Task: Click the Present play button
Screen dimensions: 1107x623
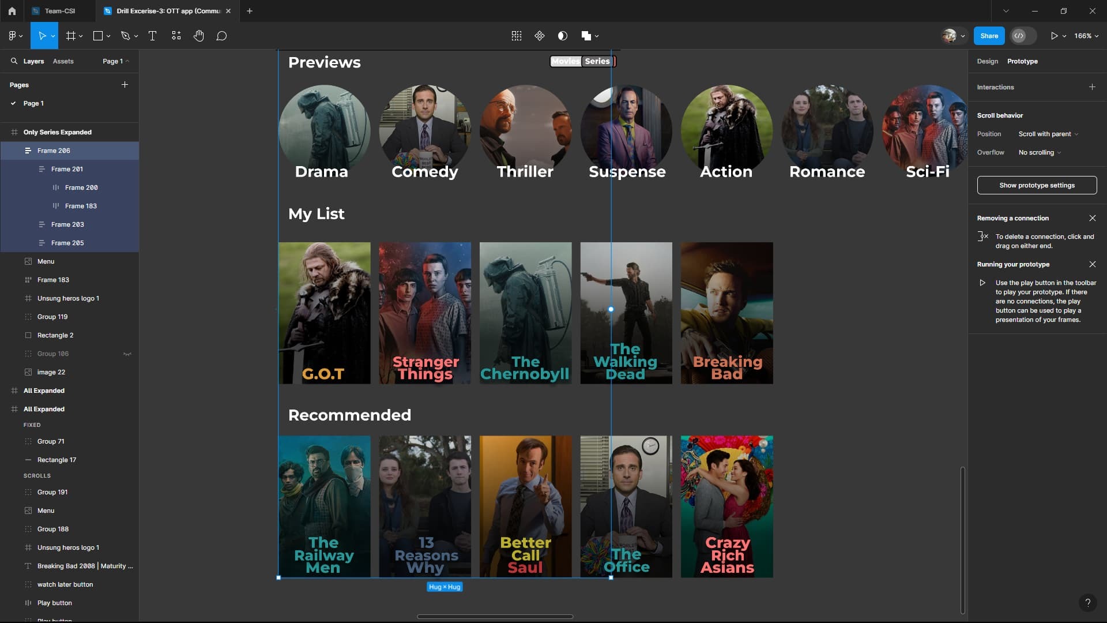Action: pos(1054,36)
